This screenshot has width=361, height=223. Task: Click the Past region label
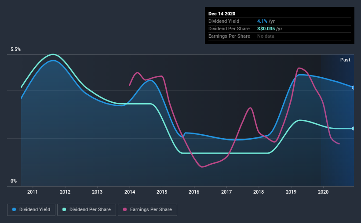tap(345, 60)
